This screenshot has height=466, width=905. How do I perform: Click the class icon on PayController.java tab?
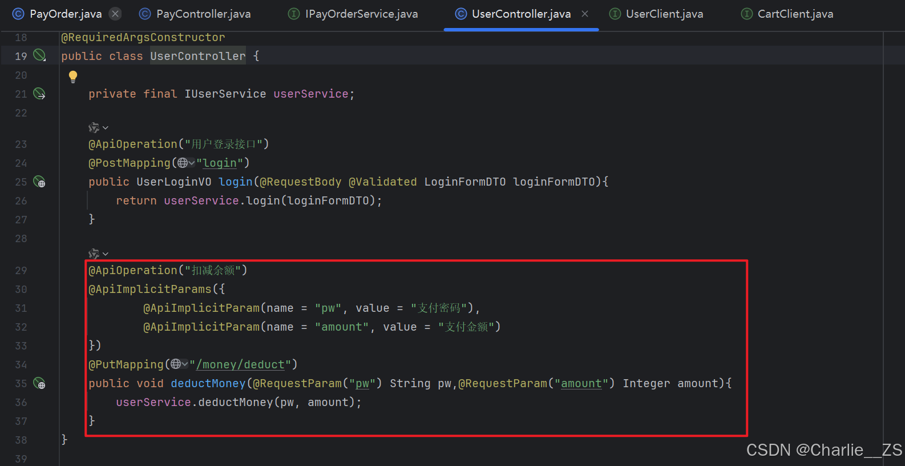(145, 14)
